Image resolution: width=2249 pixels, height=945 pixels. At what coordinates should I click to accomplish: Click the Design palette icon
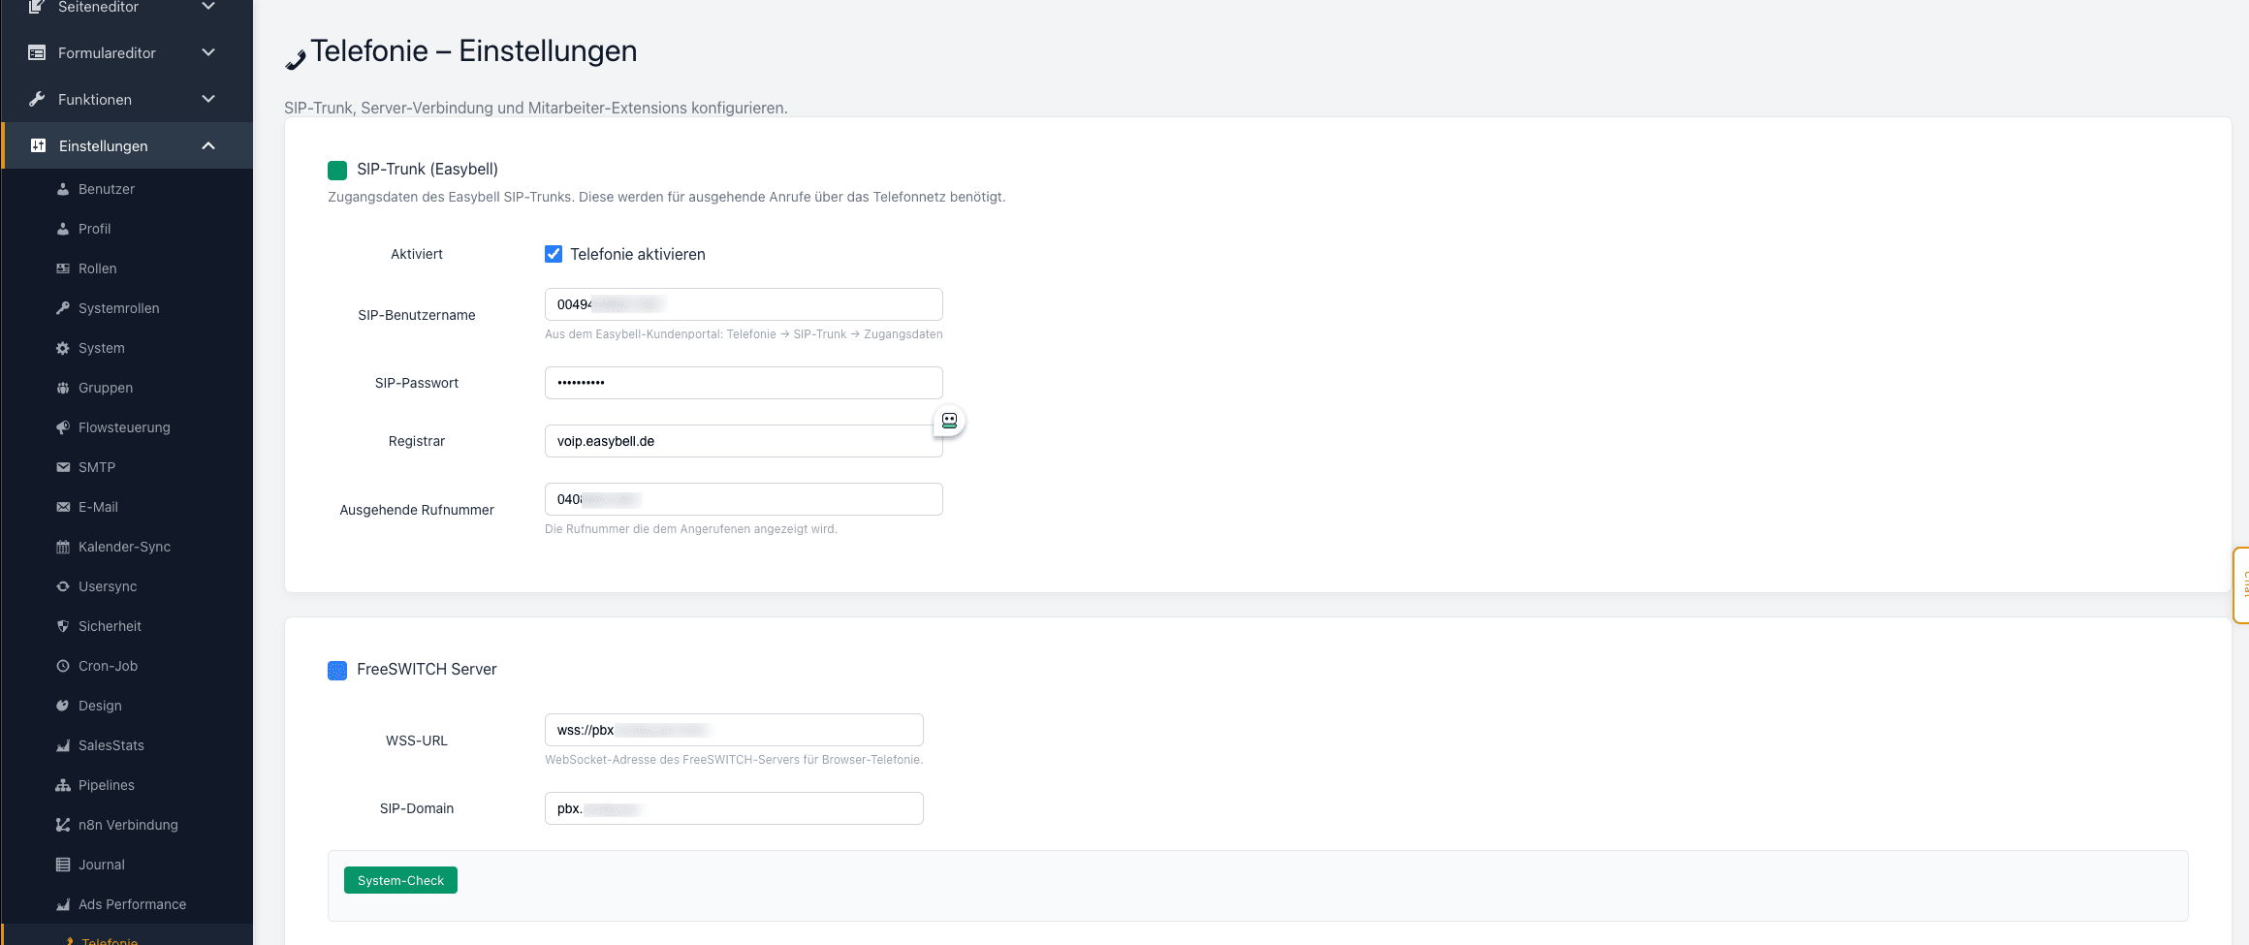(63, 706)
